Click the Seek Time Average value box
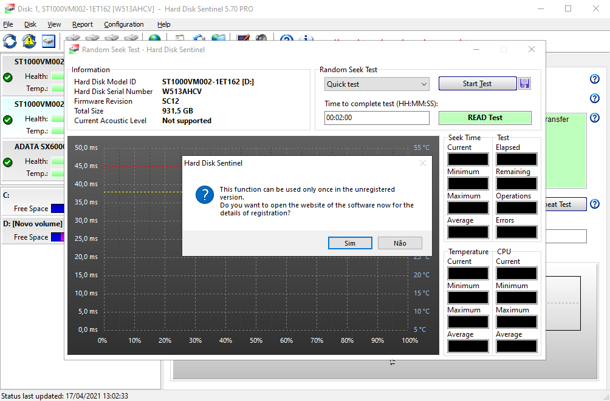 click(468, 232)
